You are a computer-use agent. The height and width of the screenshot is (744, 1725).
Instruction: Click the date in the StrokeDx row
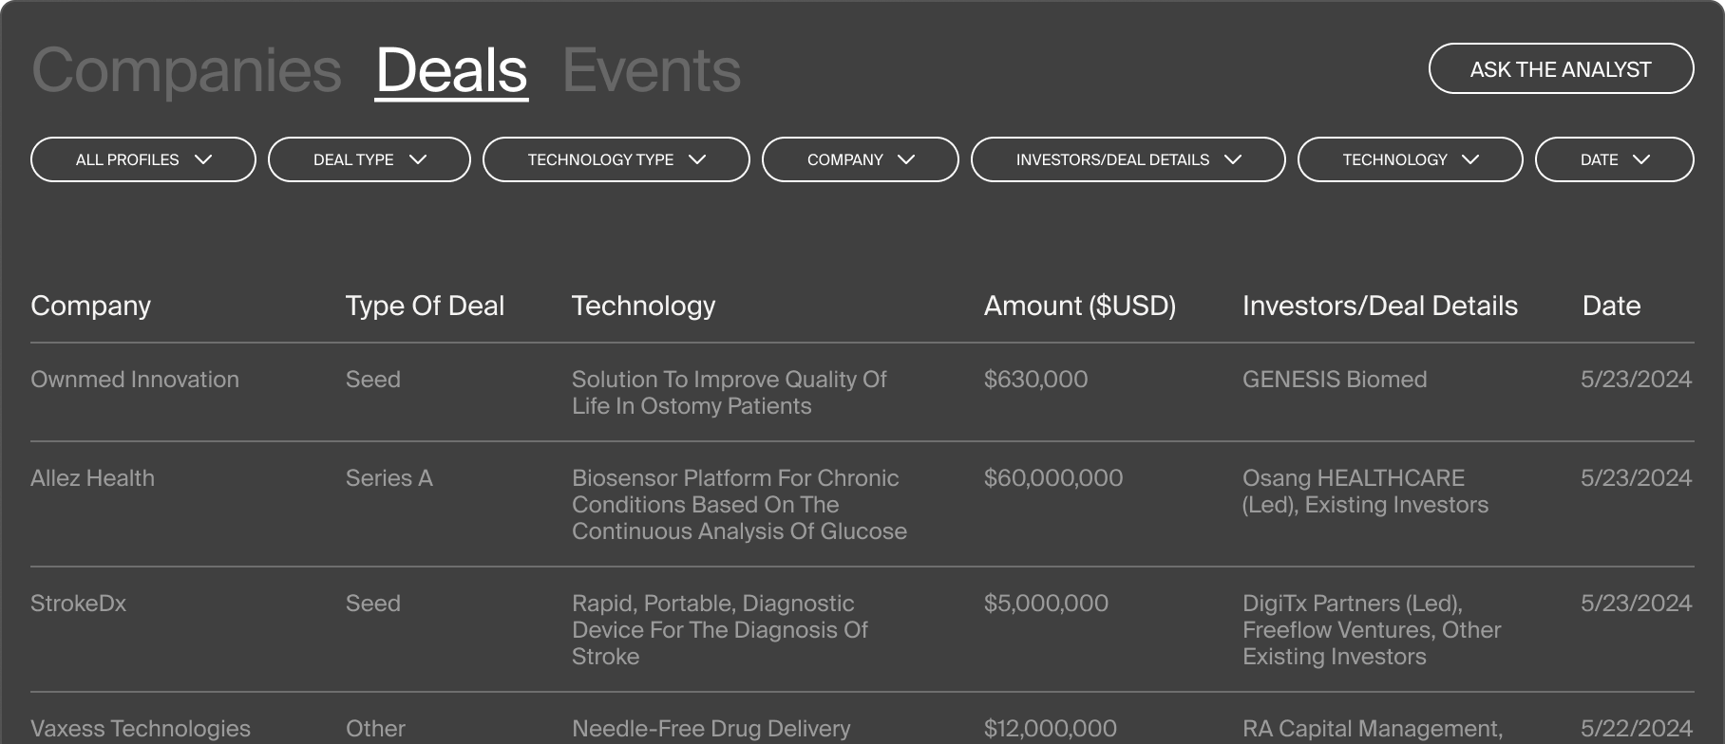(x=1636, y=603)
